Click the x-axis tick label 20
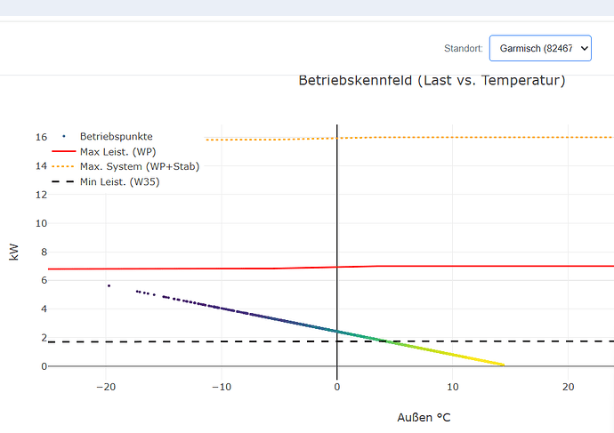 [x=568, y=387]
